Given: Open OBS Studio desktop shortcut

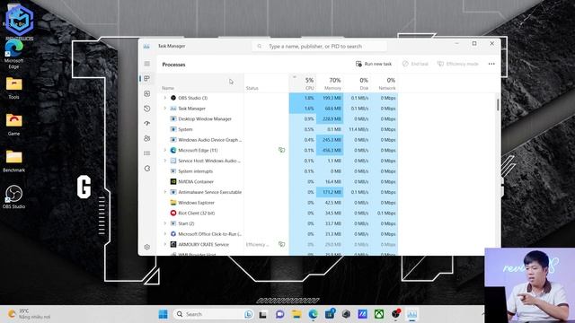Looking at the screenshot, I should click(13, 197).
